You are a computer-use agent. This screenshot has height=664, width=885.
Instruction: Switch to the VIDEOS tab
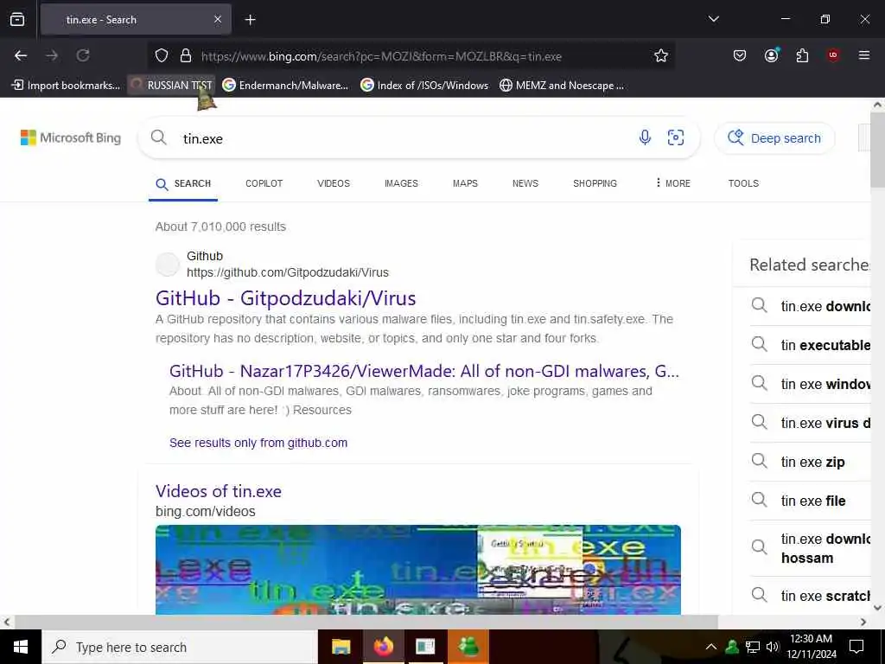pyautogui.click(x=334, y=183)
